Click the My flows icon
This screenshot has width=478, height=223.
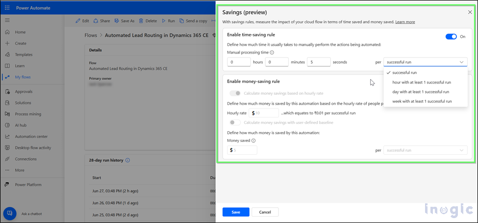8,77
